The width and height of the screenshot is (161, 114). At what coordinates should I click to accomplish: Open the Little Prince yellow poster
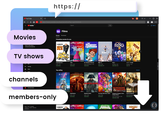pos(133,51)
